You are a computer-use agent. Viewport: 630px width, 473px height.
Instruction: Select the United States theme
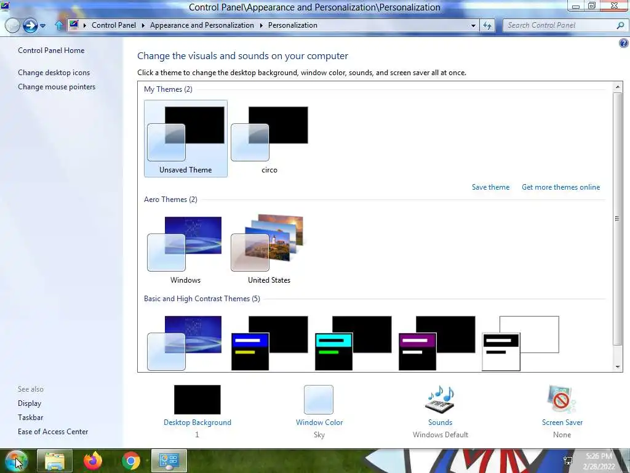point(269,249)
